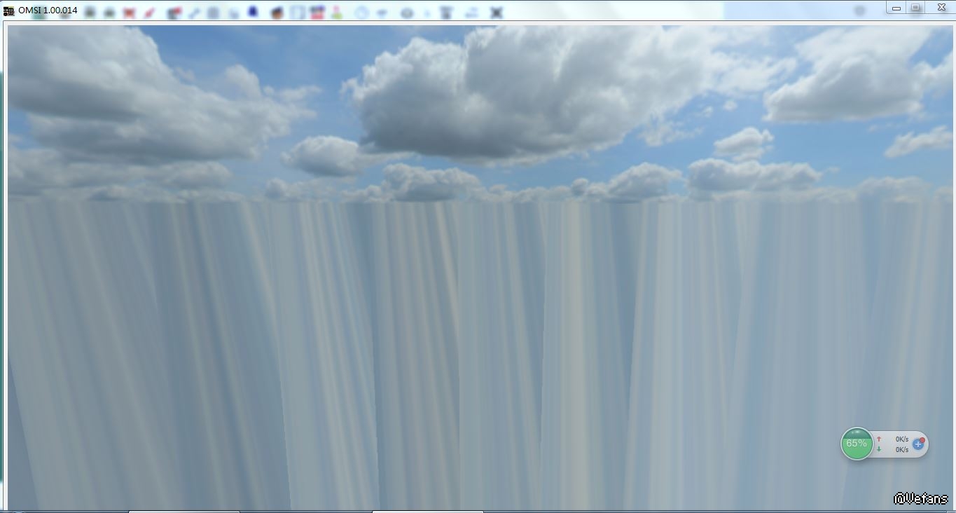Click the OMSI bus icon in title bar
956x513 pixels.
click(9, 11)
